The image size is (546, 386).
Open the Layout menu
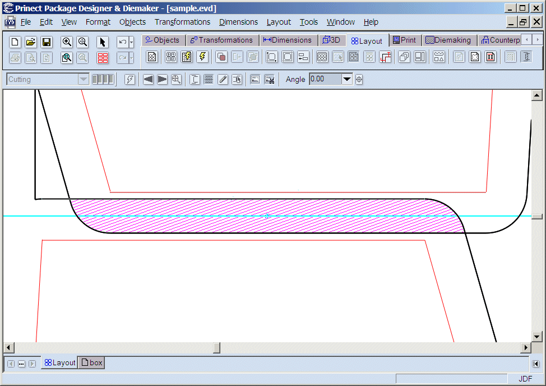click(x=279, y=22)
